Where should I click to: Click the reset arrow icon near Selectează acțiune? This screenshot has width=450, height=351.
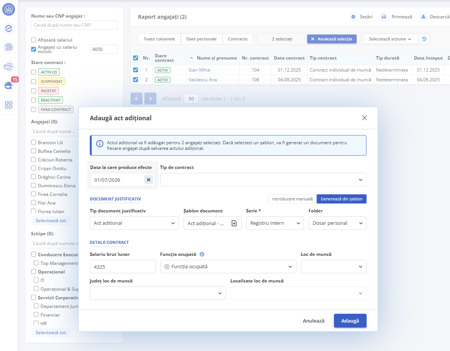(x=424, y=39)
